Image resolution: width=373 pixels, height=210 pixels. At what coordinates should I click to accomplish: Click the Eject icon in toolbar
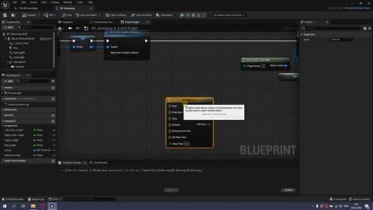click(199, 15)
